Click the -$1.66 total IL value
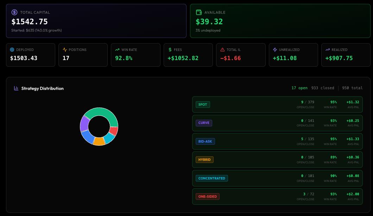The height and width of the screenshot is (216, 373). point(230,58)
